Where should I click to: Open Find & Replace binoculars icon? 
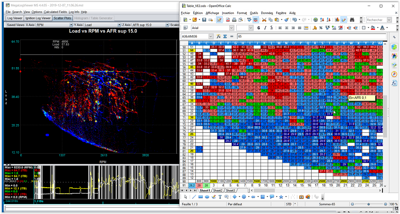pyautogui.click(x=353, y=20)
